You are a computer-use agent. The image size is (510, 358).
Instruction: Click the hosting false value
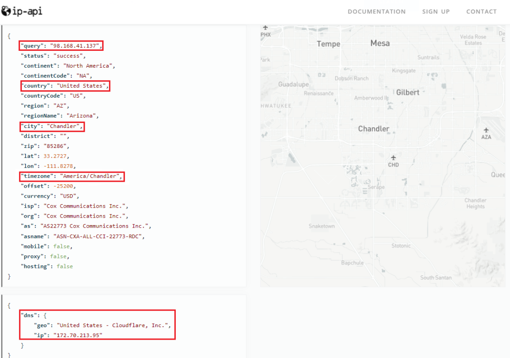(65, 266)
